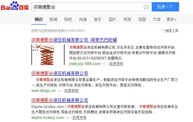
Task: Open 百度快照 for www.djhsjjx.cn result
Action: pos(71,91)
